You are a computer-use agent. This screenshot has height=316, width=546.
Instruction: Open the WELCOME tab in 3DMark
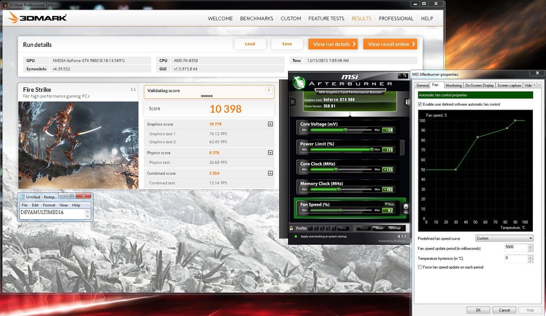(220, 18)
